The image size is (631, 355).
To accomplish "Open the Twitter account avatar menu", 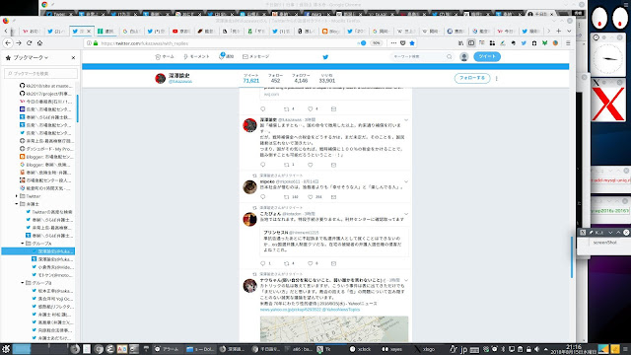I will click(464, 57).
